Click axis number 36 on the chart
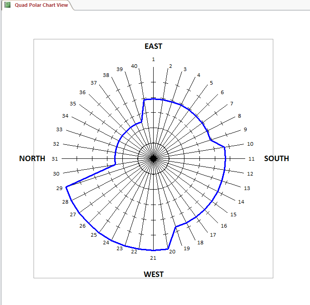Screen dimensions: 310x305 point(82,92)
